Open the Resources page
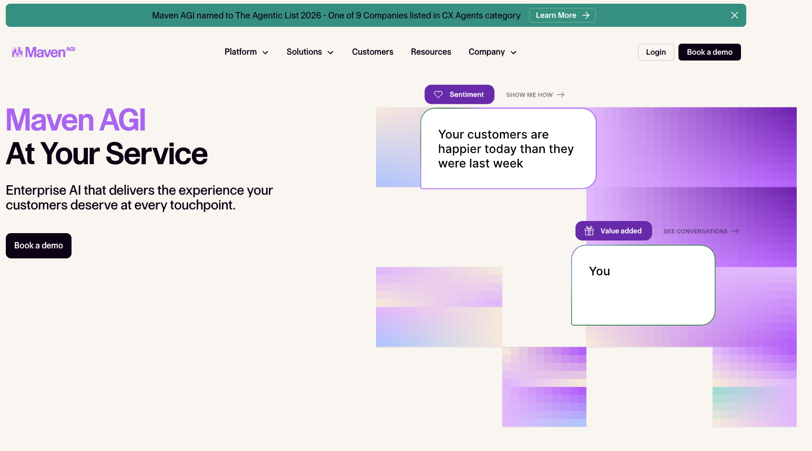 [x=431, y=52]
